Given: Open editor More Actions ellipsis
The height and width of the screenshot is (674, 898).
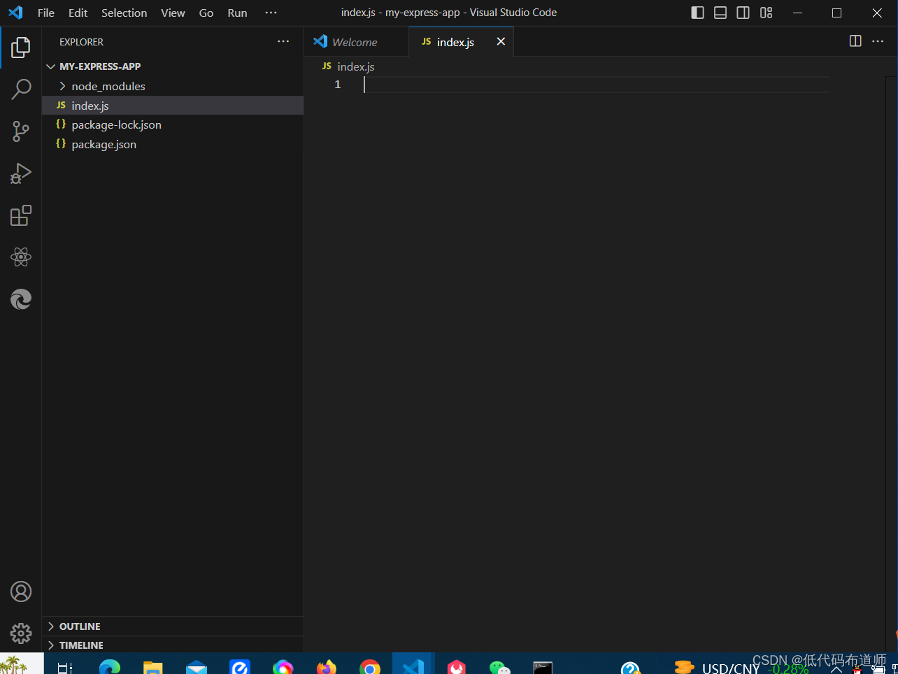Looking at the screenshot, I should click(x=878, y=41).
